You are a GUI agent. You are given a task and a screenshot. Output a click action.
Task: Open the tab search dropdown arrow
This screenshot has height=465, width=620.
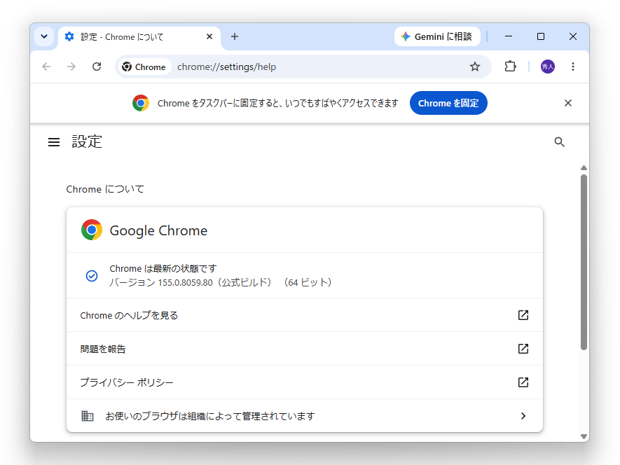click(44, 36)
